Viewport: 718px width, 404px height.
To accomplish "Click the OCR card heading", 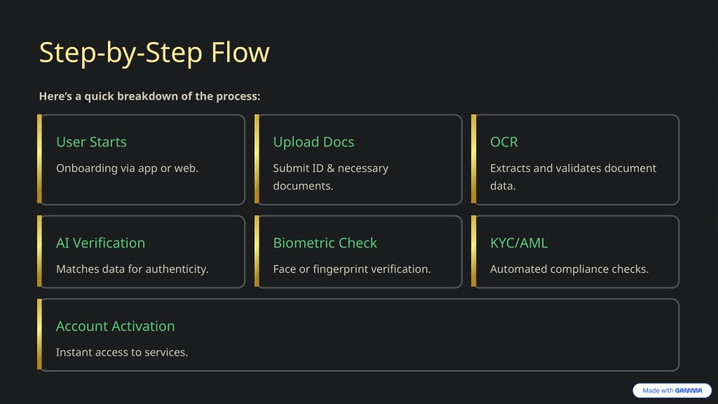I will pos(503,142).
